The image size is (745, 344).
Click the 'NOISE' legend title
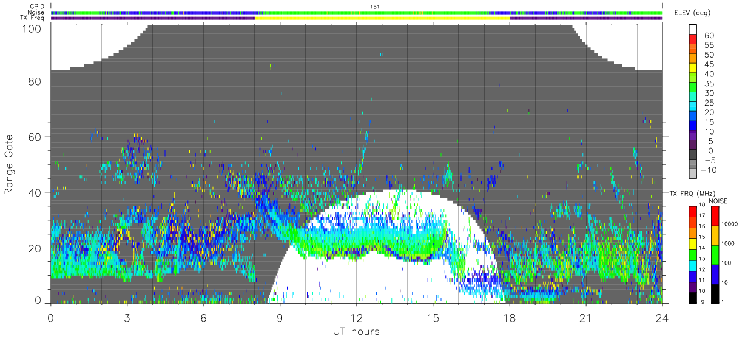click(718, 201)
